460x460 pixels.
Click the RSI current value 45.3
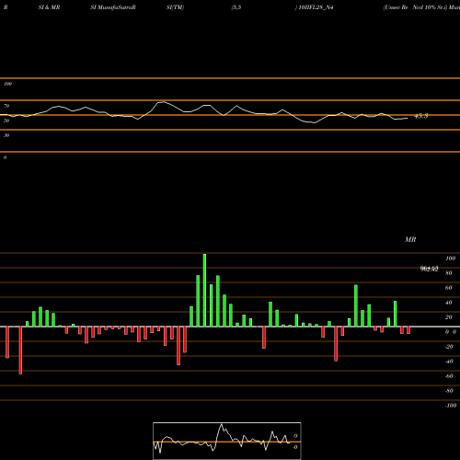(x=421, y=116)
